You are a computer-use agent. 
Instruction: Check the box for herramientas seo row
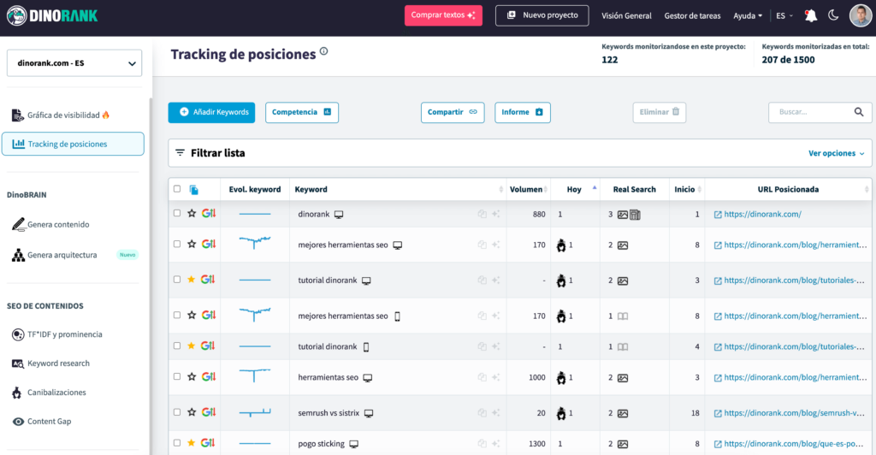[177, 377]
